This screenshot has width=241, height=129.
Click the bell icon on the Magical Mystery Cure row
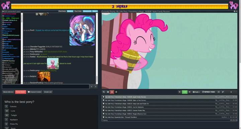(x=103, y=114)
